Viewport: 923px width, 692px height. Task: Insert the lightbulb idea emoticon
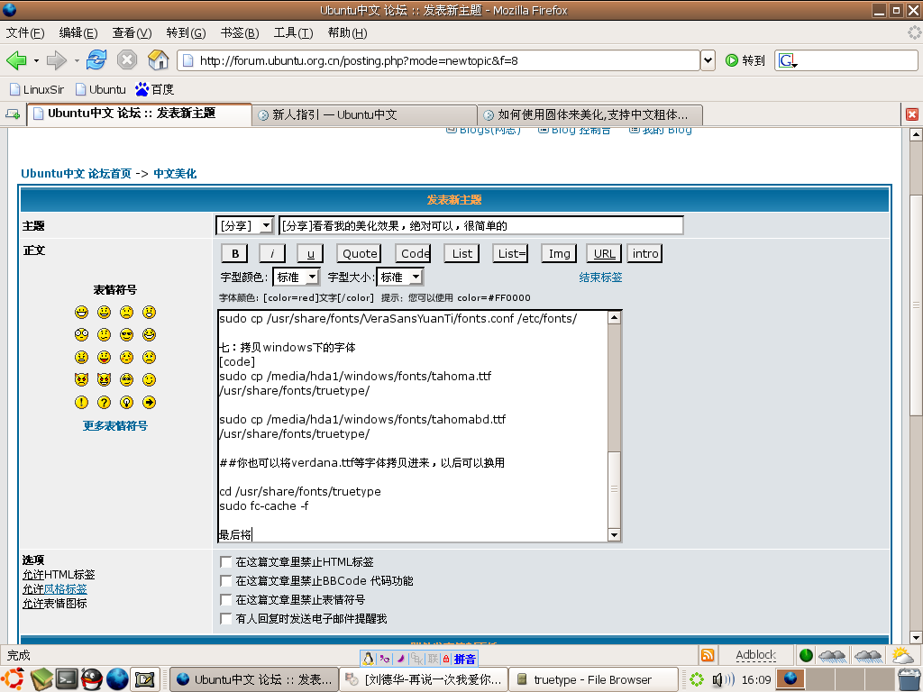tap(126, 403)
